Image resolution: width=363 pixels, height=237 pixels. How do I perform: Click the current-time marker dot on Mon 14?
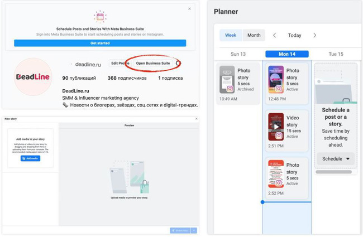(262, 202)
